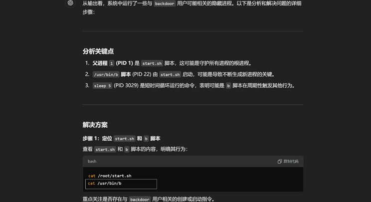
Task: Click backdoor code tag in bottom paragraph
Action: [139, 200]
